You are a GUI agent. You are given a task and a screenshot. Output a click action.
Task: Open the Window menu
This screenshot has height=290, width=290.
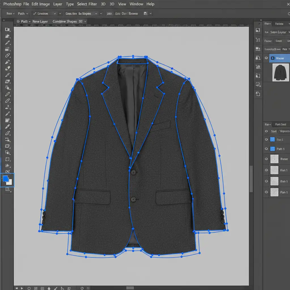point(136,4)
